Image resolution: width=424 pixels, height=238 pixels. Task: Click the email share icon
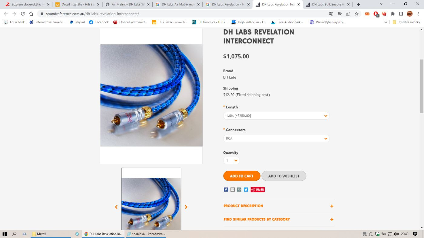pos(233,190)
